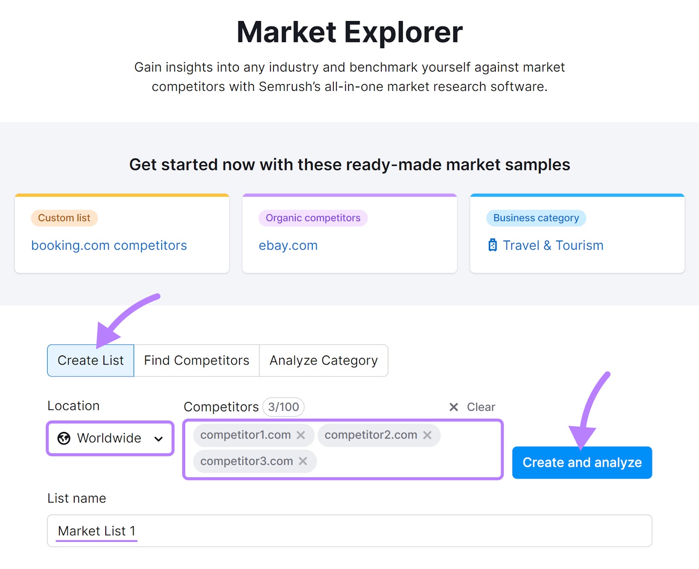The image size is (699, 569).
Task: Click the Create and analyze button
Action: click(582, 462)
